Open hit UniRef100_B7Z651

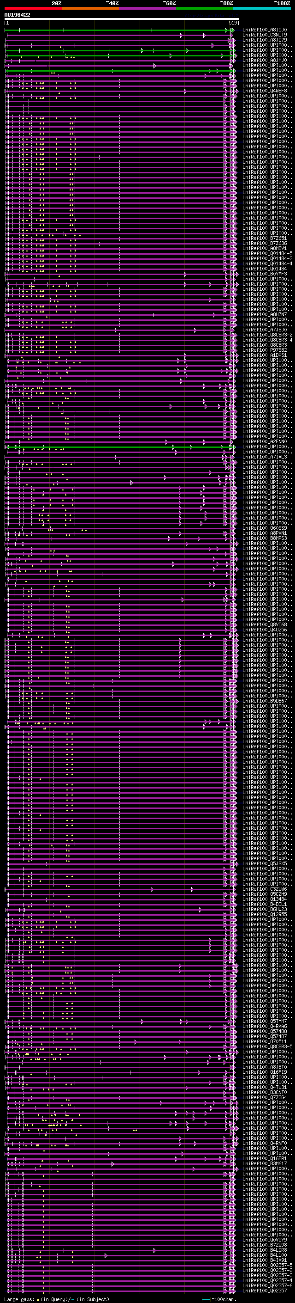[265, 238]
